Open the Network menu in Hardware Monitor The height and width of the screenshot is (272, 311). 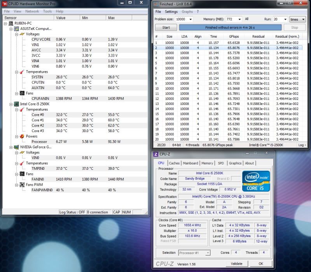32,11
